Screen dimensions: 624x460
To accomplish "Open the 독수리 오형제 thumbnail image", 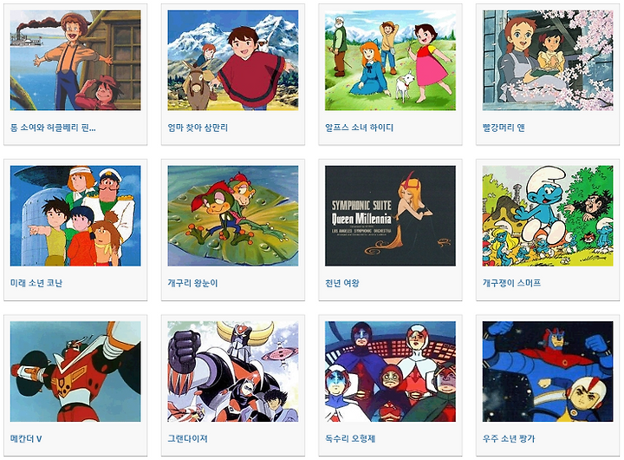I will (390, 371).
